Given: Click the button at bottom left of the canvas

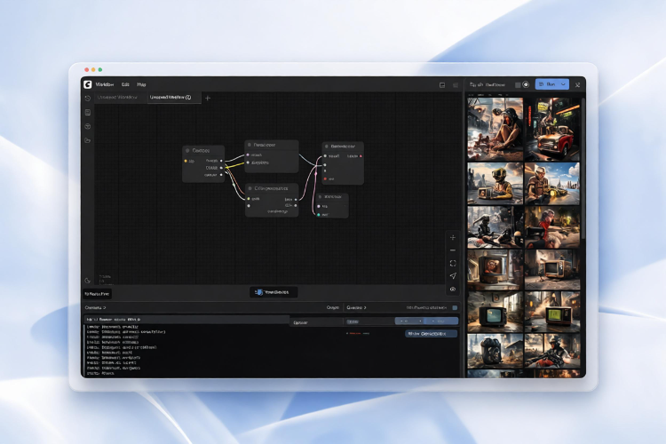Looking at the screenshot, I should (x=97, y=294).
